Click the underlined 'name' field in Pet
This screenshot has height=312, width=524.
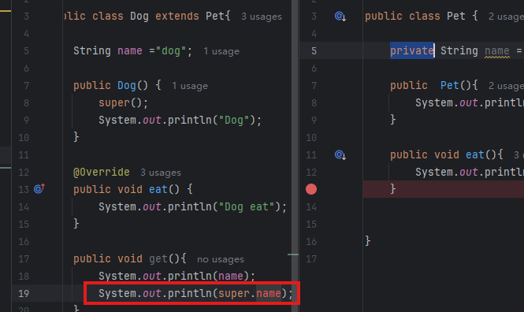[497, 50]
